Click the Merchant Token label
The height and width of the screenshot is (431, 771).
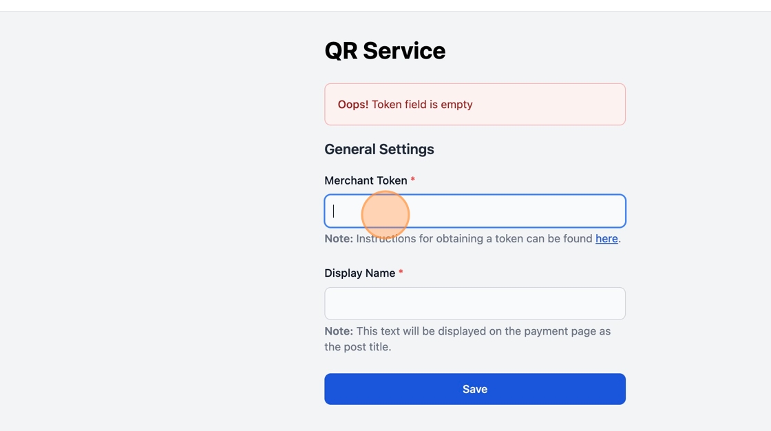click(x=366, y=180)
